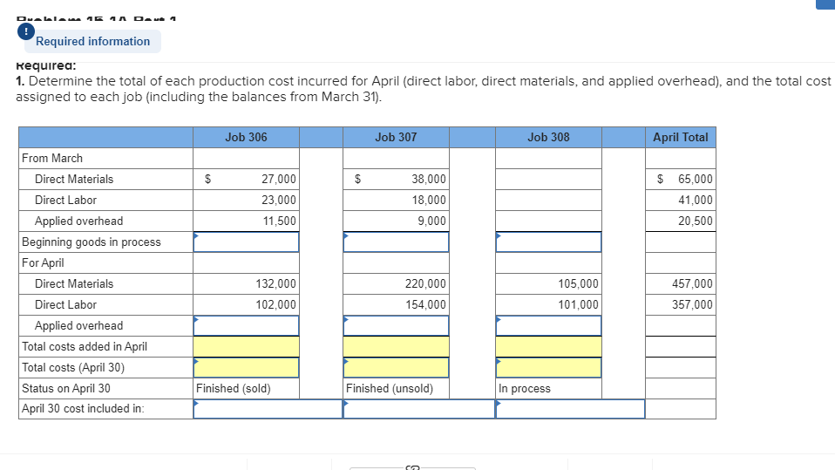The width and height of the screenshot is (835, 470).
Task: Click the 457,000 April Total value
Action: tap(692, 283)
